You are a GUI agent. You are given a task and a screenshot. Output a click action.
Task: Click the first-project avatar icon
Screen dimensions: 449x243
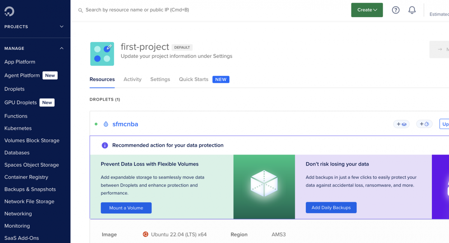tap(102, 54)
